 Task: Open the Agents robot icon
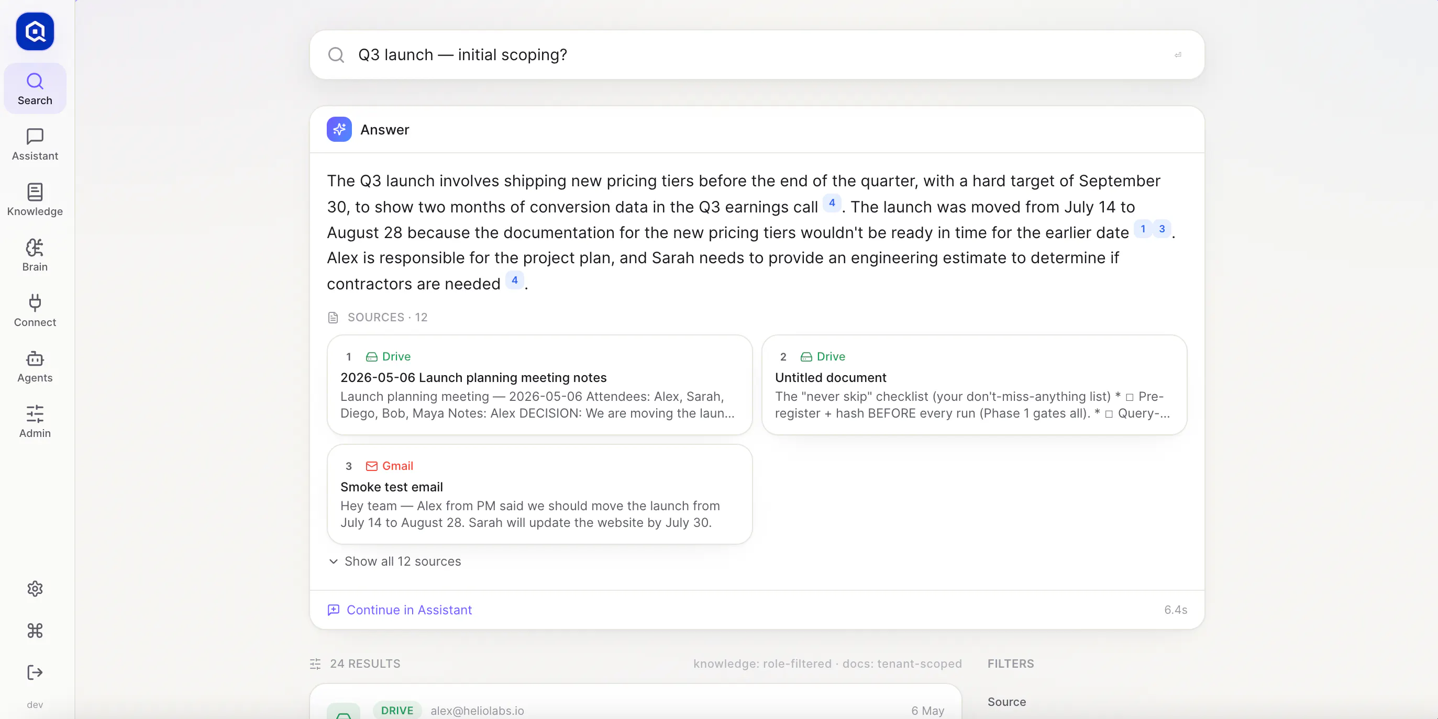pos(35,358)
